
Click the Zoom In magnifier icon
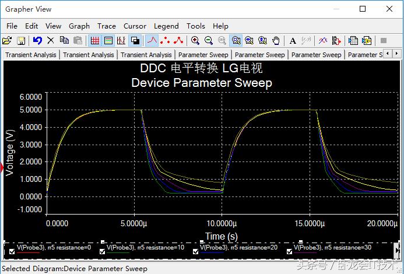click(x=195, y=40)
